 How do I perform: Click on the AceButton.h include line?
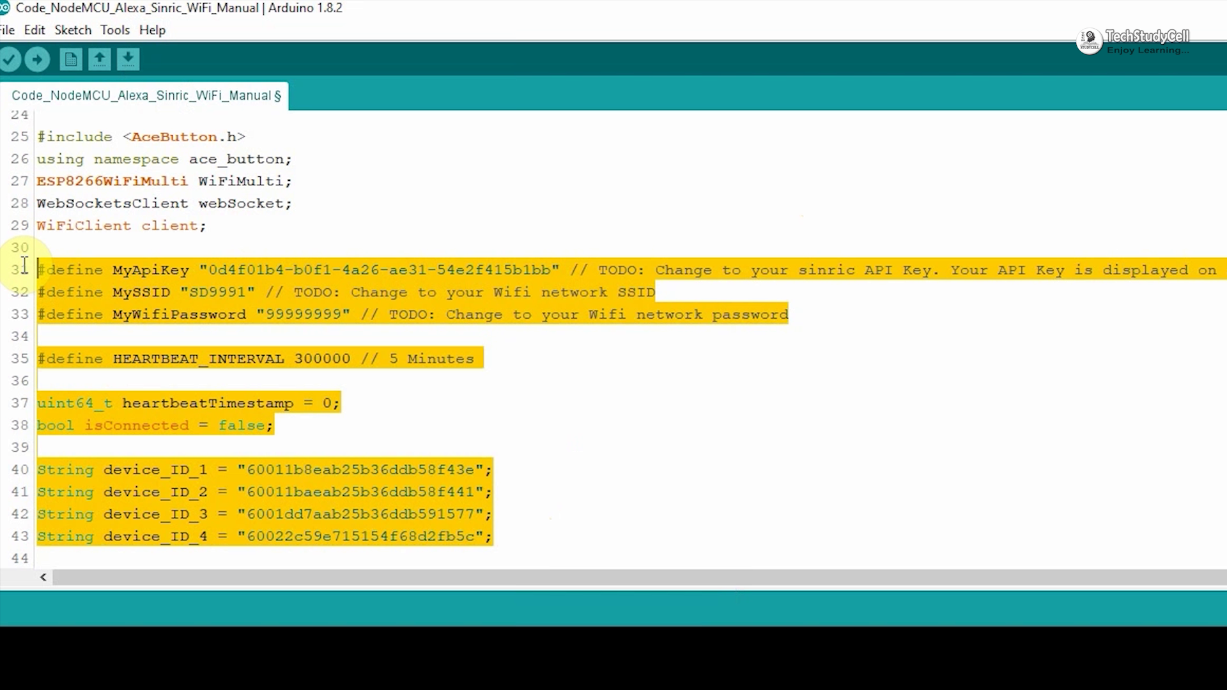141,137
